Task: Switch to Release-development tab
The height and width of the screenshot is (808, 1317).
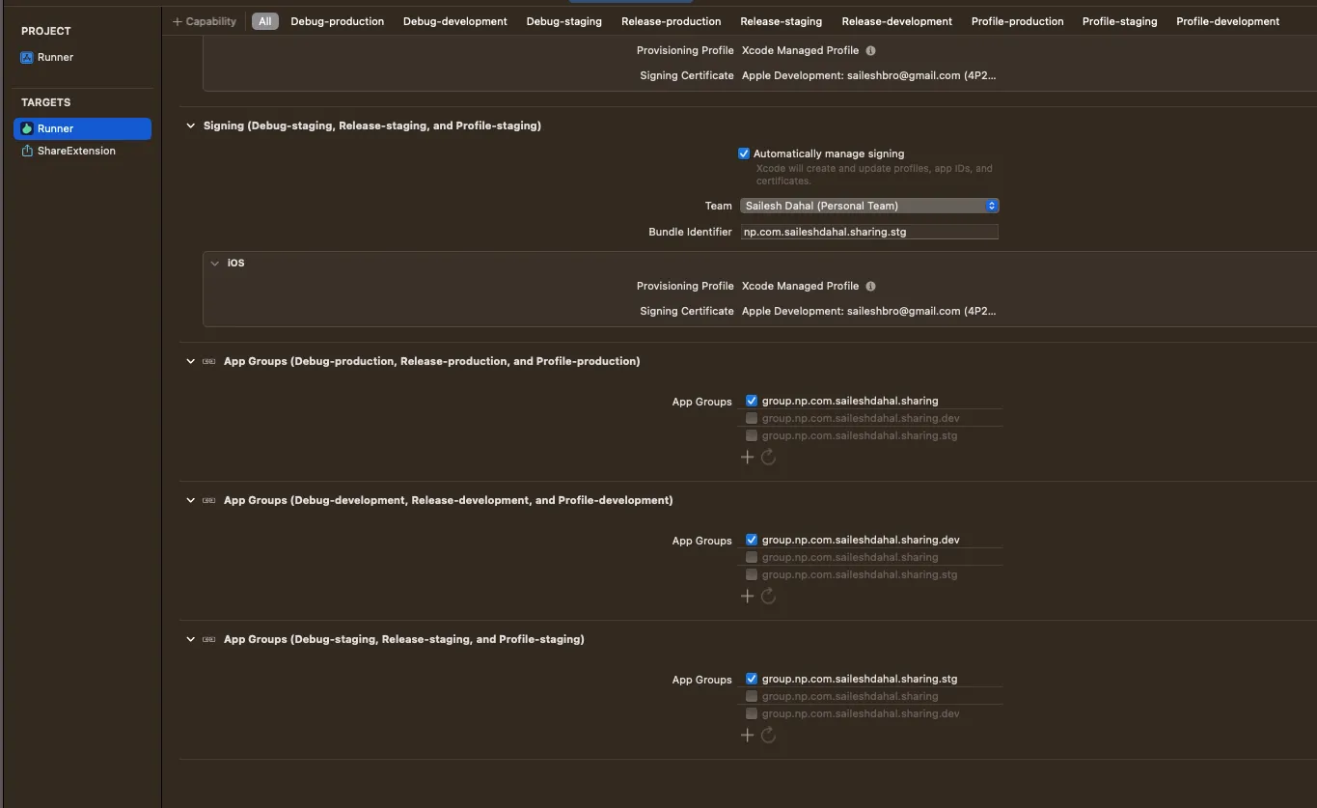Action: 897,21
